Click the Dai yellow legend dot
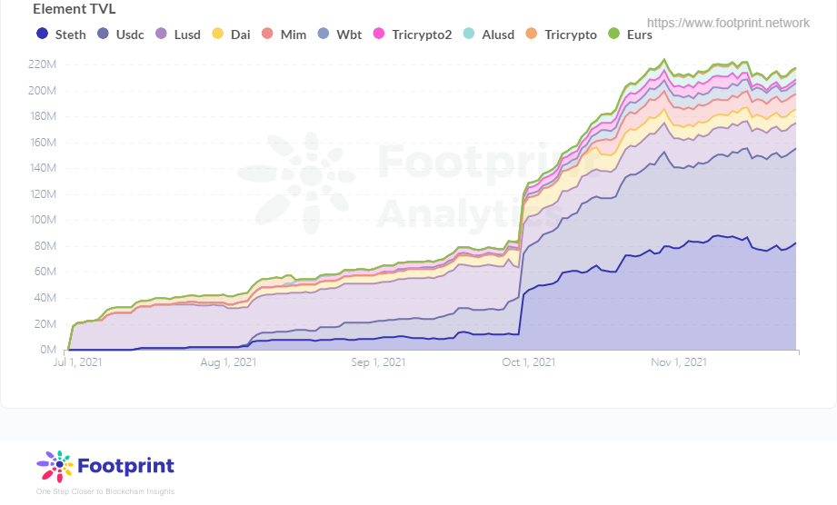The height and width of the screenshot is (505, 837). (x=217, y=35)
